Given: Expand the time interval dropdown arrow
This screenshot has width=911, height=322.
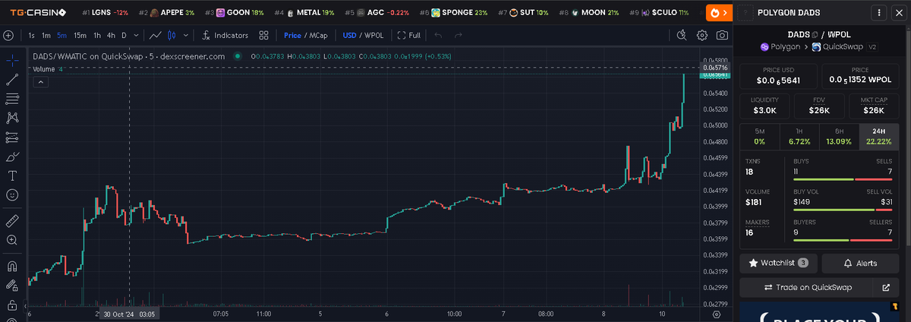Looking at the screenshot, I should (136, 35).
